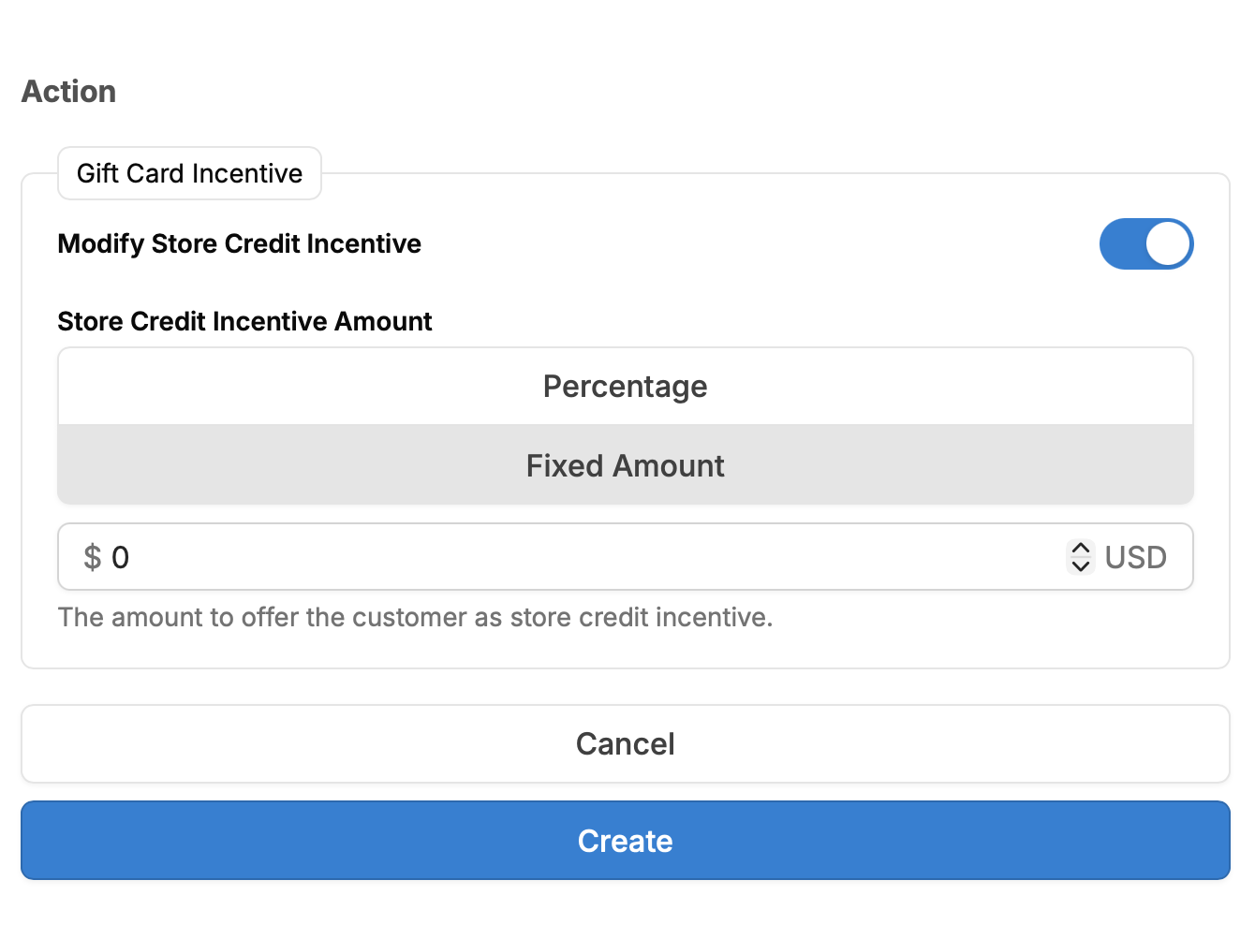The height and width of the screenshot is (939, 1255).
Task: Click the Store Credit Incentive Amount label
Action: (244, 321)
